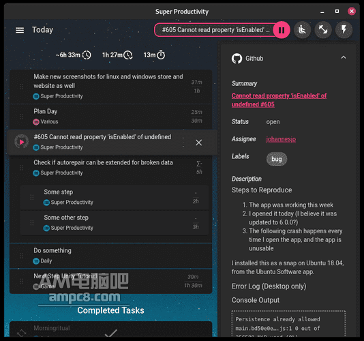Viewport: 364px width, 341px height.
Task: Toggle the focus mode arrows icon
Action: click(323, 30)
